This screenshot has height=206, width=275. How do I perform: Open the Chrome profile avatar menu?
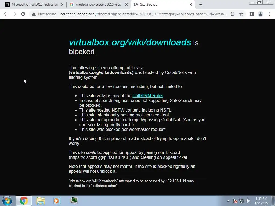point(260,14)
